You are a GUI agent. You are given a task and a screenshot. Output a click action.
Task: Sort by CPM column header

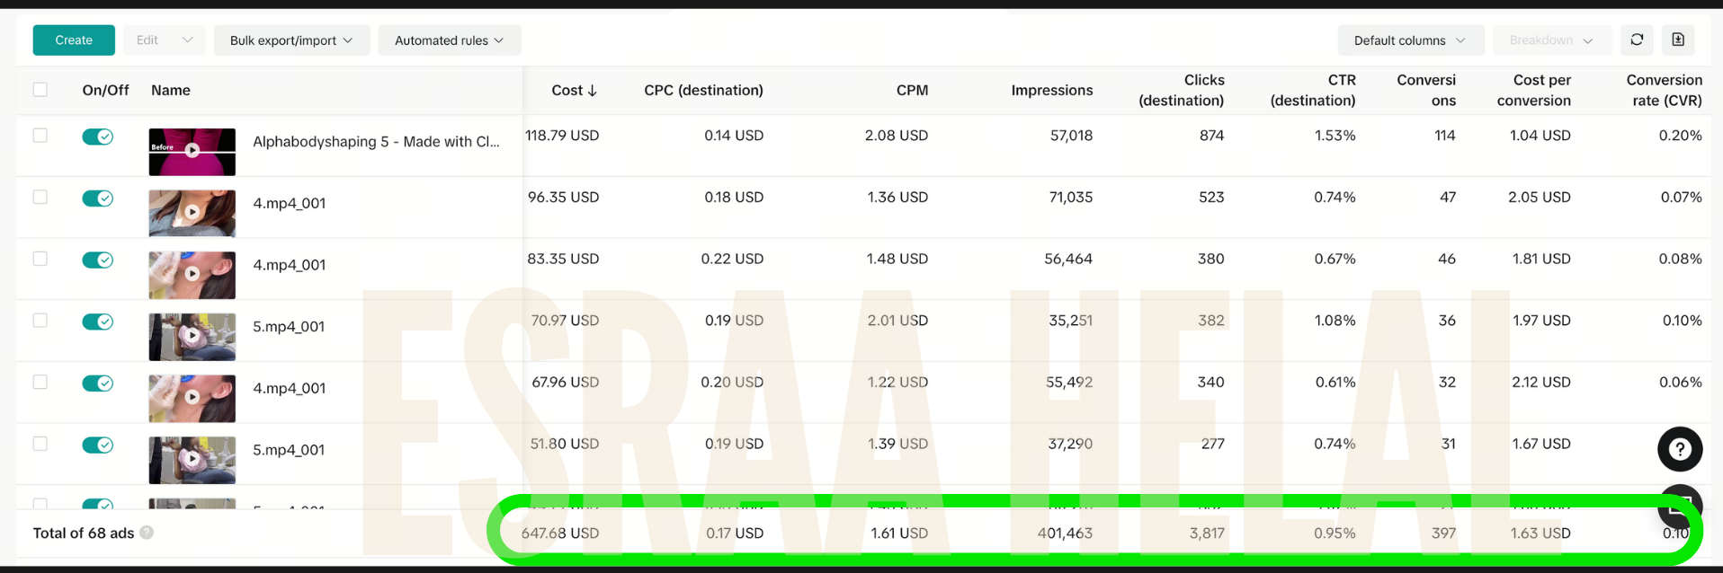click(911, 91)
